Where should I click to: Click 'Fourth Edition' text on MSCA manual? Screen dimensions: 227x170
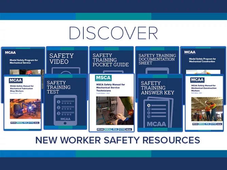pos(103,93)
